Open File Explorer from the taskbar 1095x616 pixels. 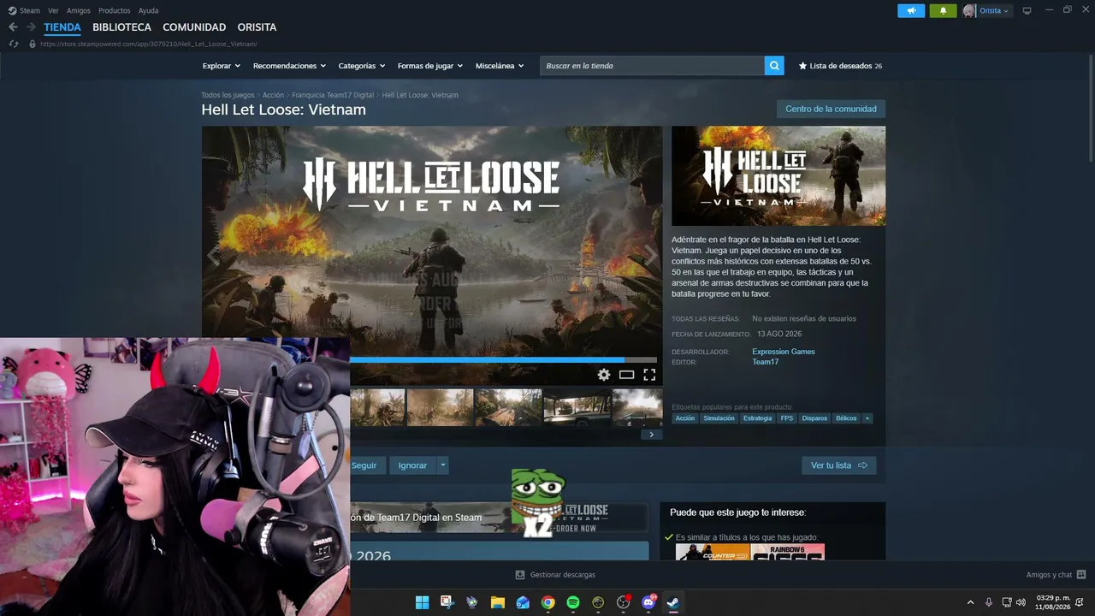(x=497, y=602)
